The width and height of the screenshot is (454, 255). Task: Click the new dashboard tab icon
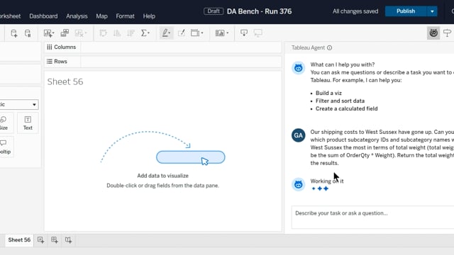(55, 239)
